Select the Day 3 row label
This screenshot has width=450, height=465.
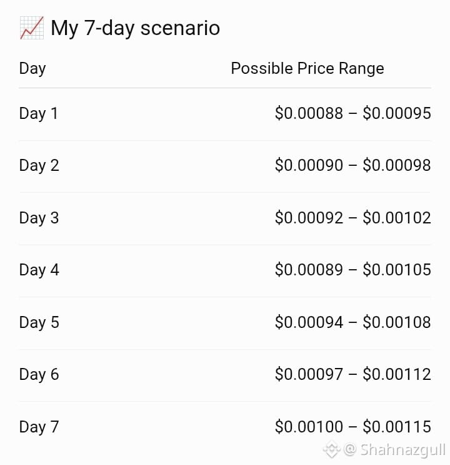pos(39,218)
